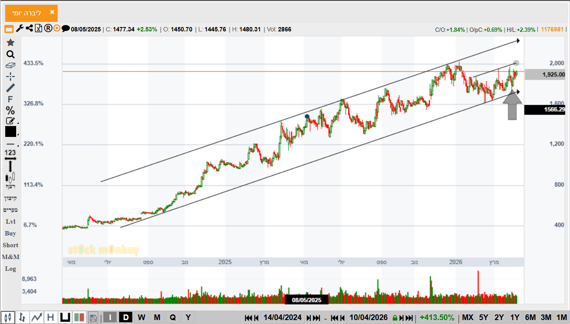Set range to 1M

561,317
